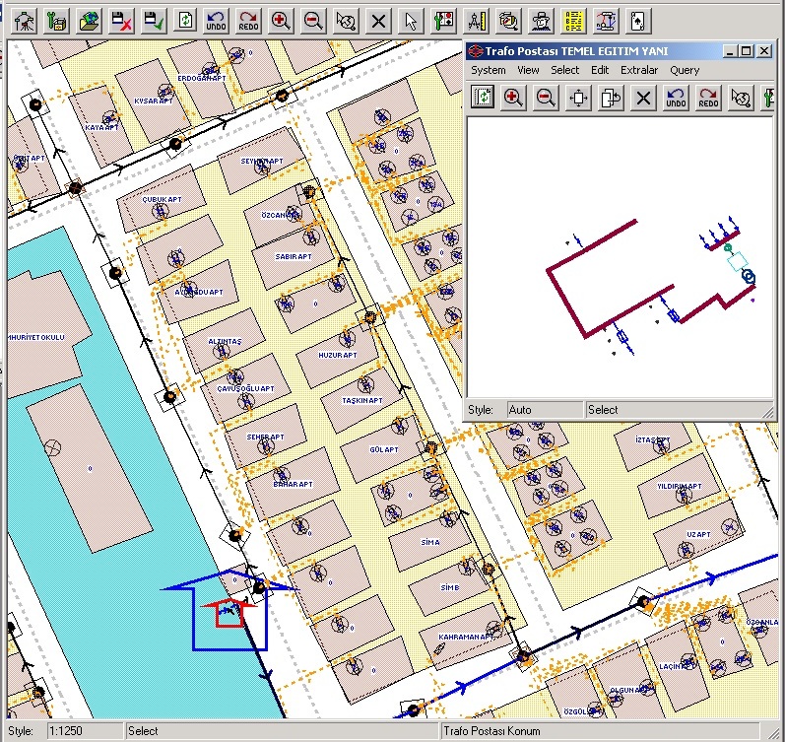Click the playing card icon
The width and height of the screenshot is (785, 742).
click(638, 21)
